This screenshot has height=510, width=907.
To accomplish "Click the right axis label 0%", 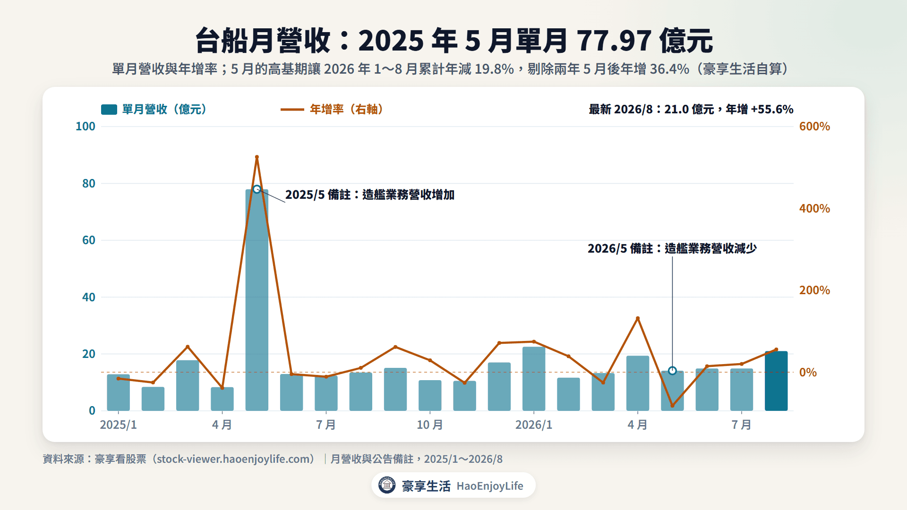I will coord(808,373).
